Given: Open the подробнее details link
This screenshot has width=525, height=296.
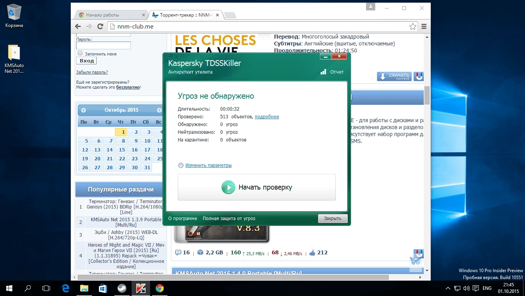Looking at the screenshot, I should [267, 117].
